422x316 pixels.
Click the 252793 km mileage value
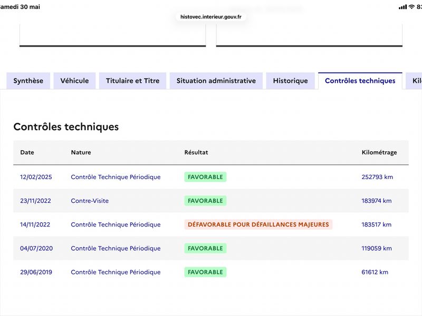pos(377,177)
